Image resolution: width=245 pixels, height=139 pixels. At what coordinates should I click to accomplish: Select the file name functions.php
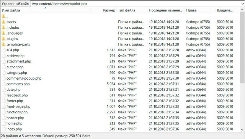17,112
